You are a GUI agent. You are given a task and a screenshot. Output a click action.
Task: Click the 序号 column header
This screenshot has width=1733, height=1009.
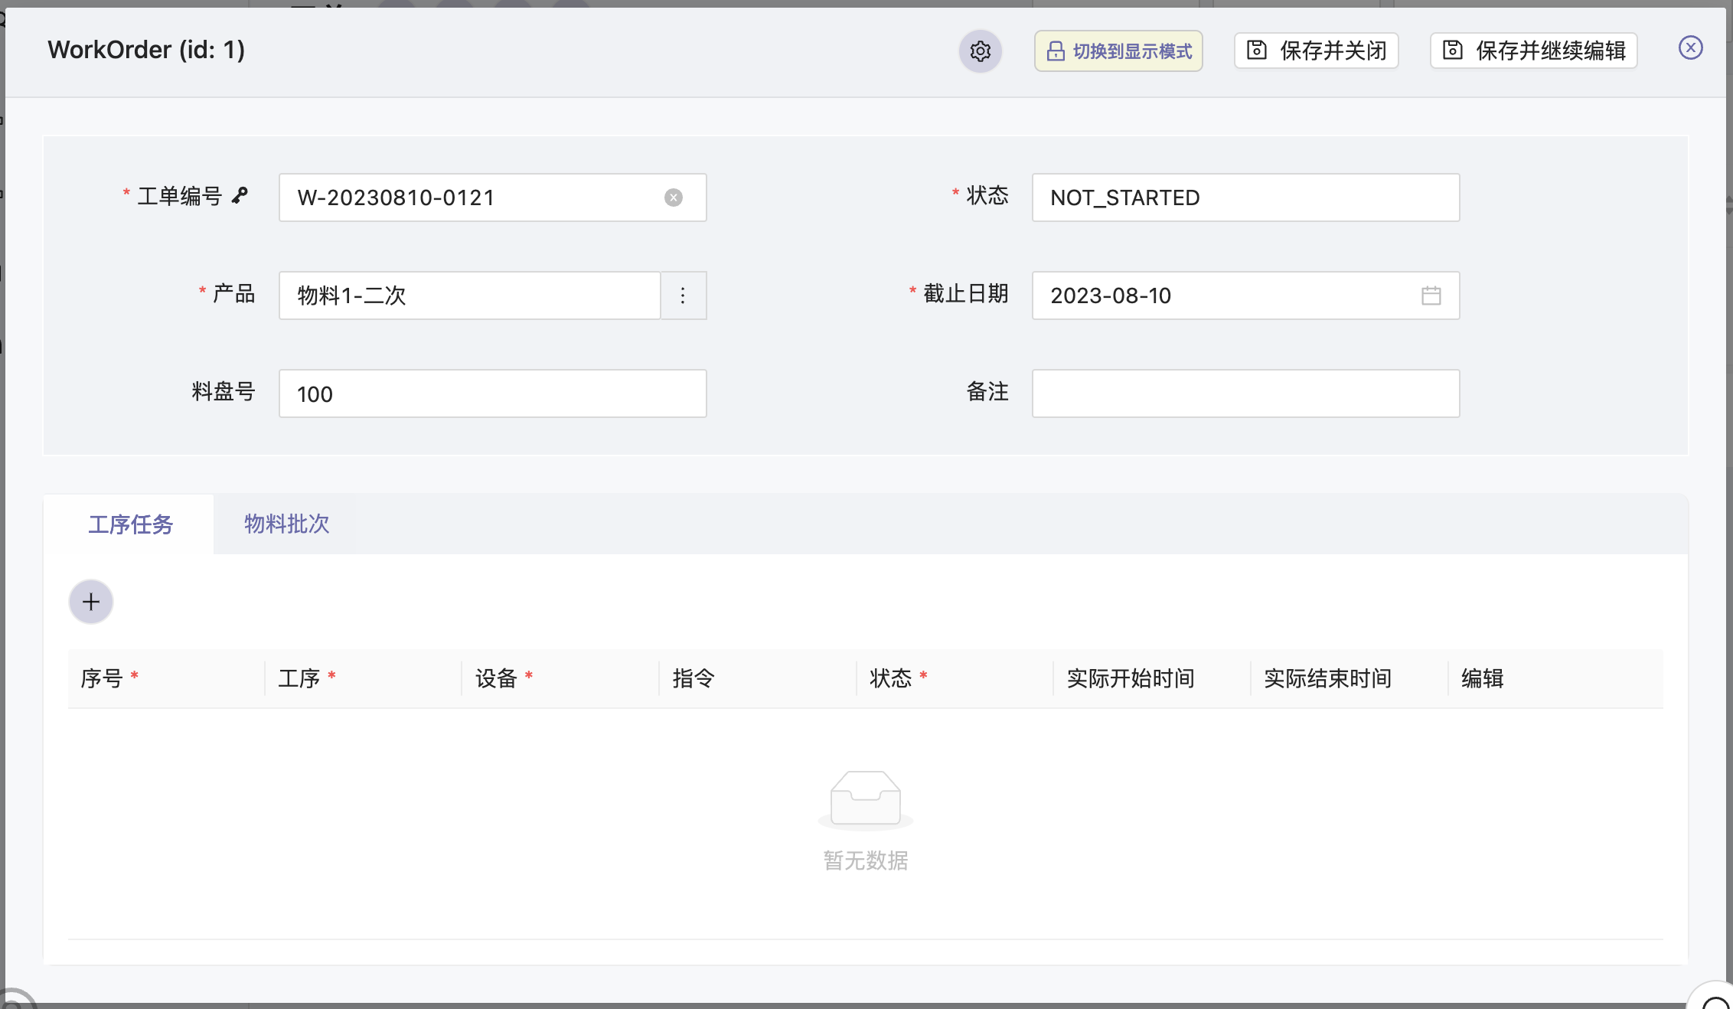[102, 678]
